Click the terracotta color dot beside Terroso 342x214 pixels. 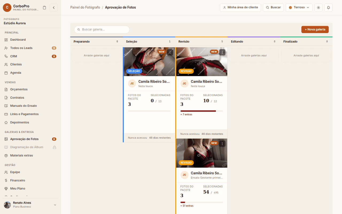pos(290,7)
